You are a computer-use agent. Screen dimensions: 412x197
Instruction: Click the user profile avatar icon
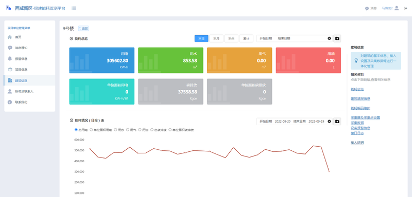397,8
